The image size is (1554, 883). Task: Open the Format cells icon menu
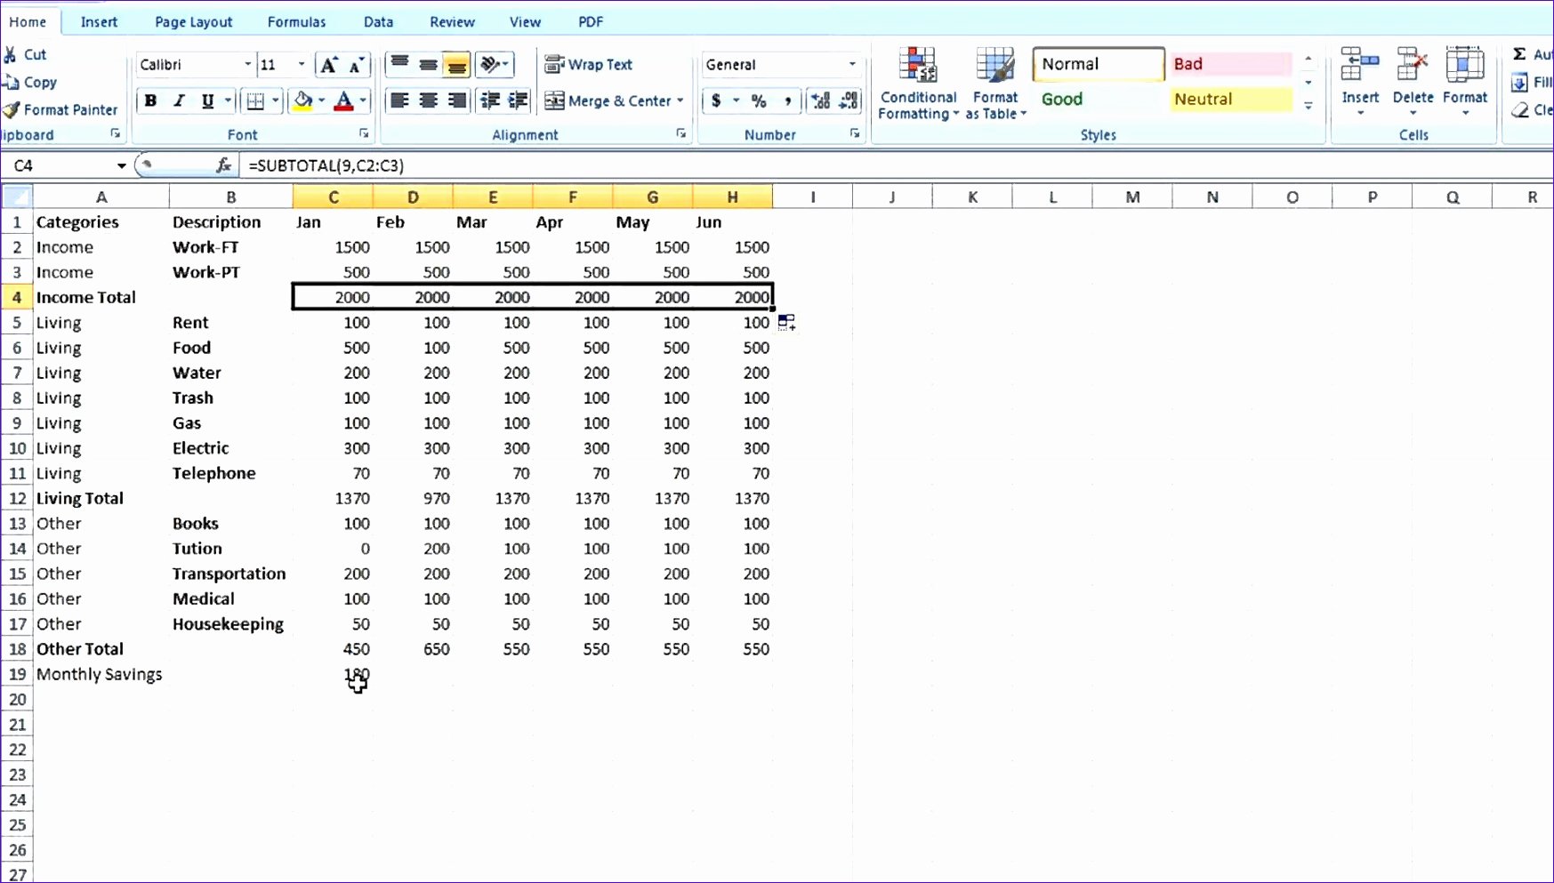(x=1464, y=65)
